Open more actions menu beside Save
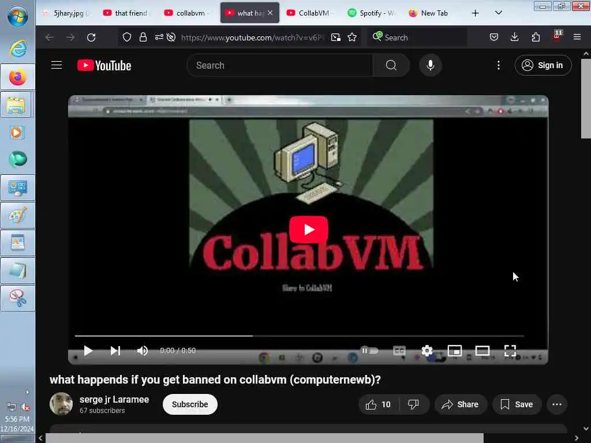Viewport: 591px width, 443px height. coord(557,404)
